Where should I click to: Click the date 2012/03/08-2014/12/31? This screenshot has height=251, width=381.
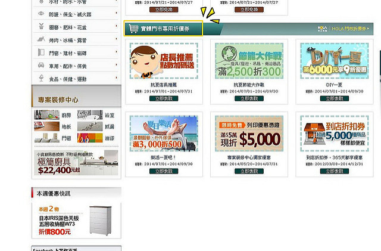click(339, 164)
